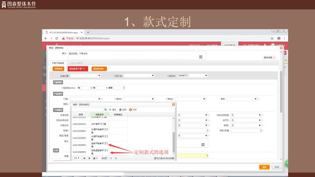The width and height of the screenshot is (315, 177).
Task: Click the browser back arrow
Action: pos(46,39)
